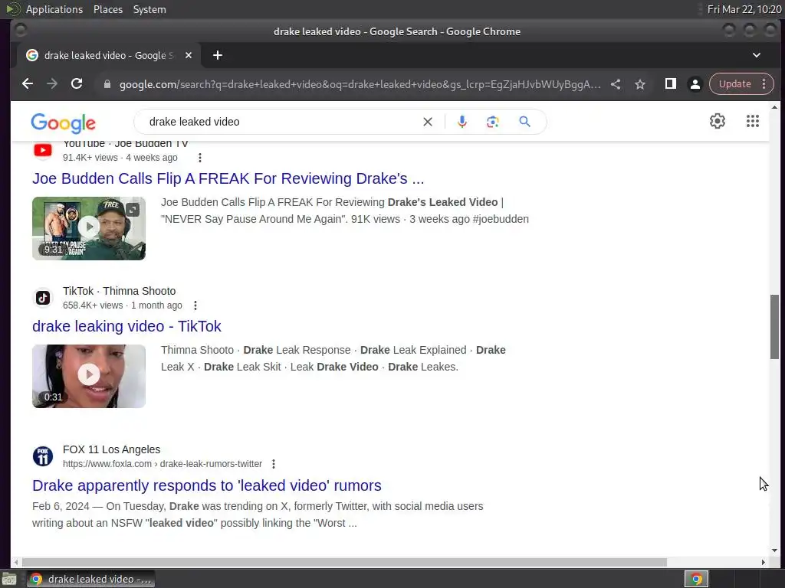
Task: Click the '91.4K+ views · 4 weeks ago' text
Action: pos(120,158)
